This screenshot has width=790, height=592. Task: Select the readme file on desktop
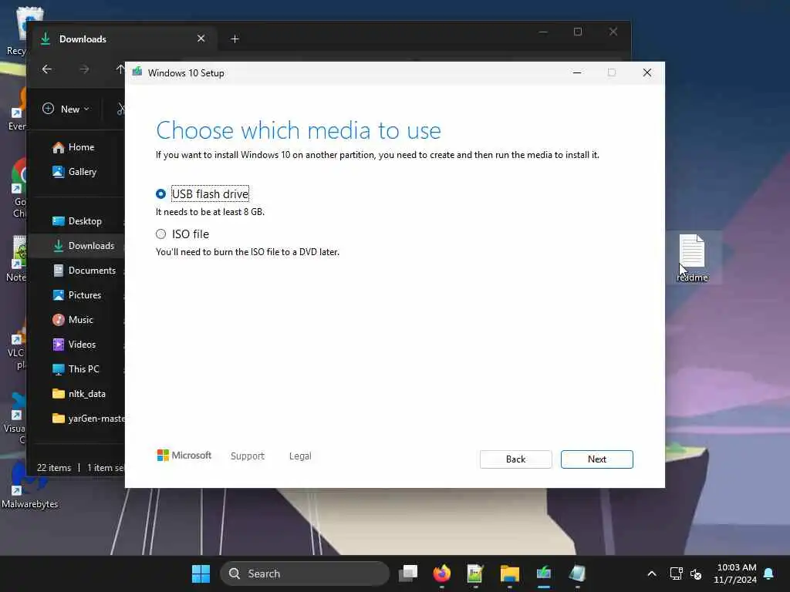[x=692, y=257]
